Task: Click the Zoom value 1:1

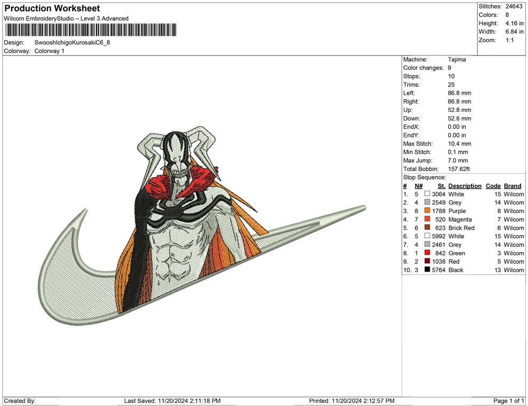Action: click(509, 40)
